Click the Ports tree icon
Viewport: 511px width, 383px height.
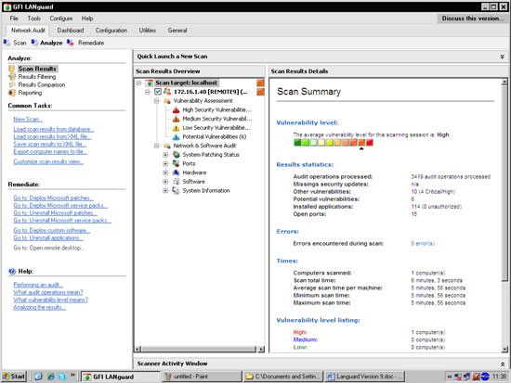point(176,163)
